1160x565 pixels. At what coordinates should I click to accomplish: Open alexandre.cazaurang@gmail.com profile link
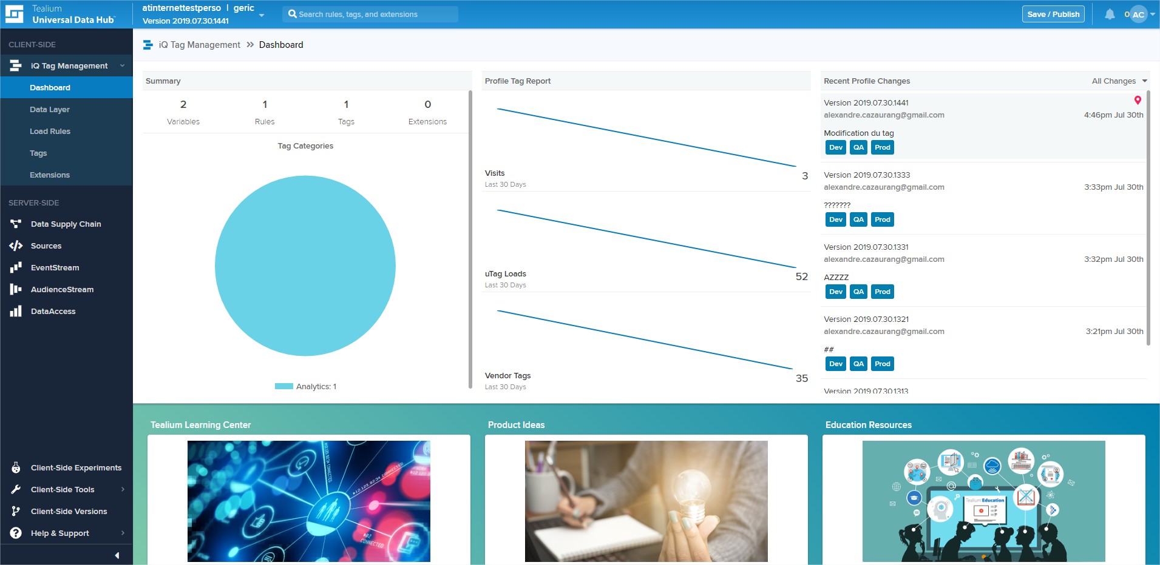coord(884,115)
